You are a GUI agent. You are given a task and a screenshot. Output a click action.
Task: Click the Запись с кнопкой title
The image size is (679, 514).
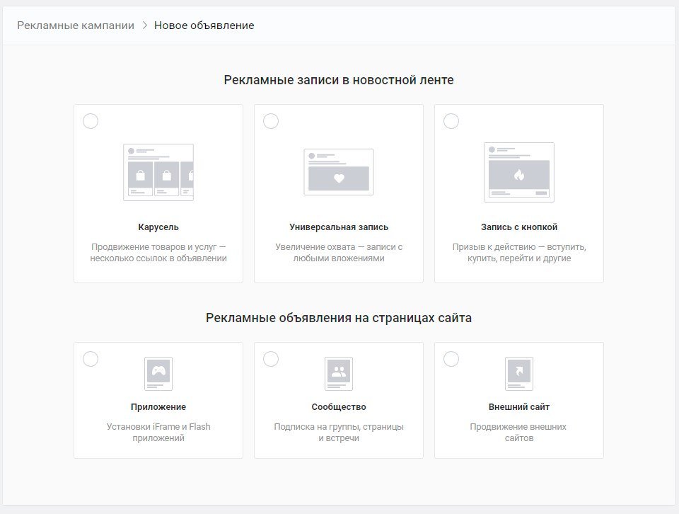click(x=518, y=227)
